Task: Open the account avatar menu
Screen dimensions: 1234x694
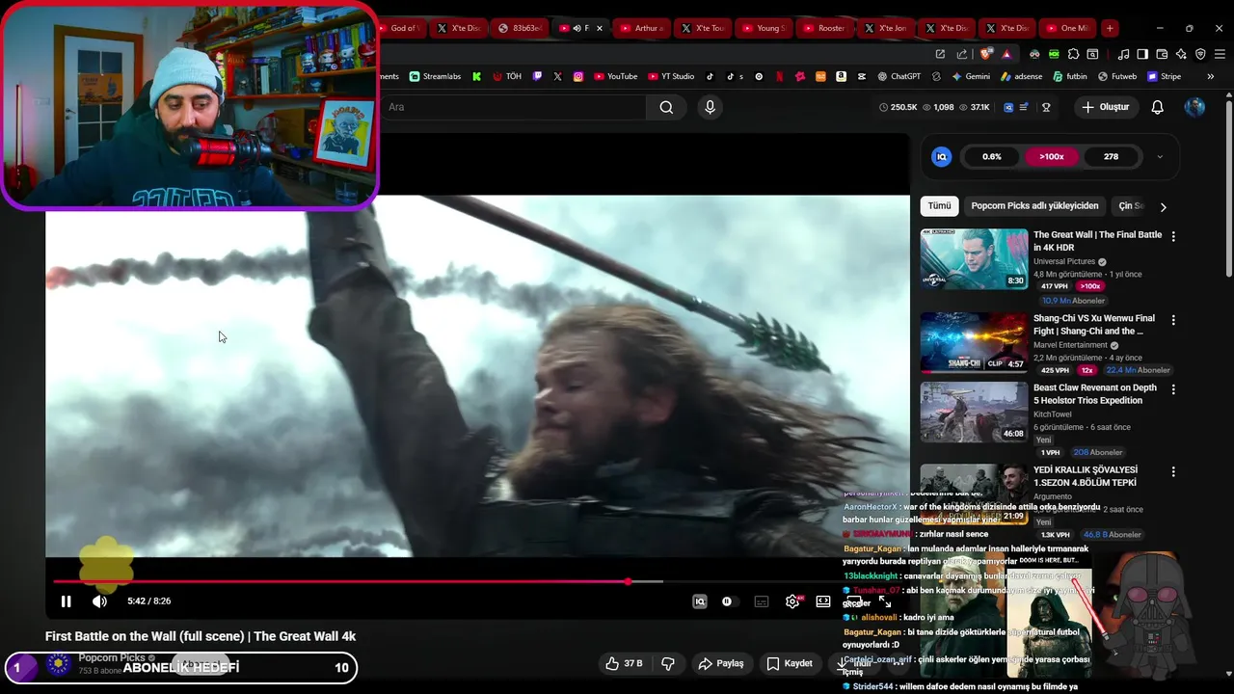Action: (x=1194, y=107)
